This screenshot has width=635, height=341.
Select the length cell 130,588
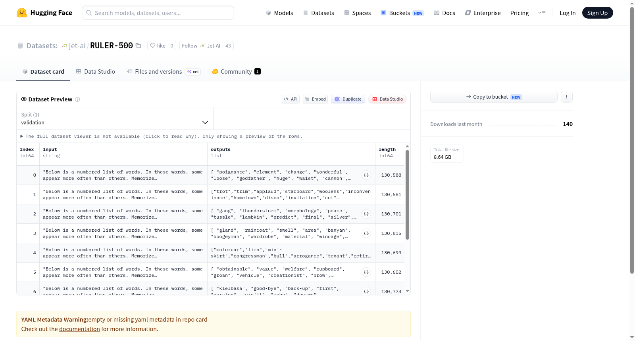click(x=390, y=175)
